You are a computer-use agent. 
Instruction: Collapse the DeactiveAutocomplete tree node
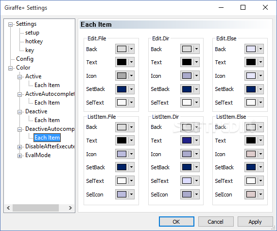[19, 129]
